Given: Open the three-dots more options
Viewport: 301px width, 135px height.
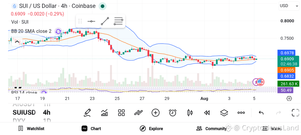Looking at the screenshot, I should click(x=241, y=113).
